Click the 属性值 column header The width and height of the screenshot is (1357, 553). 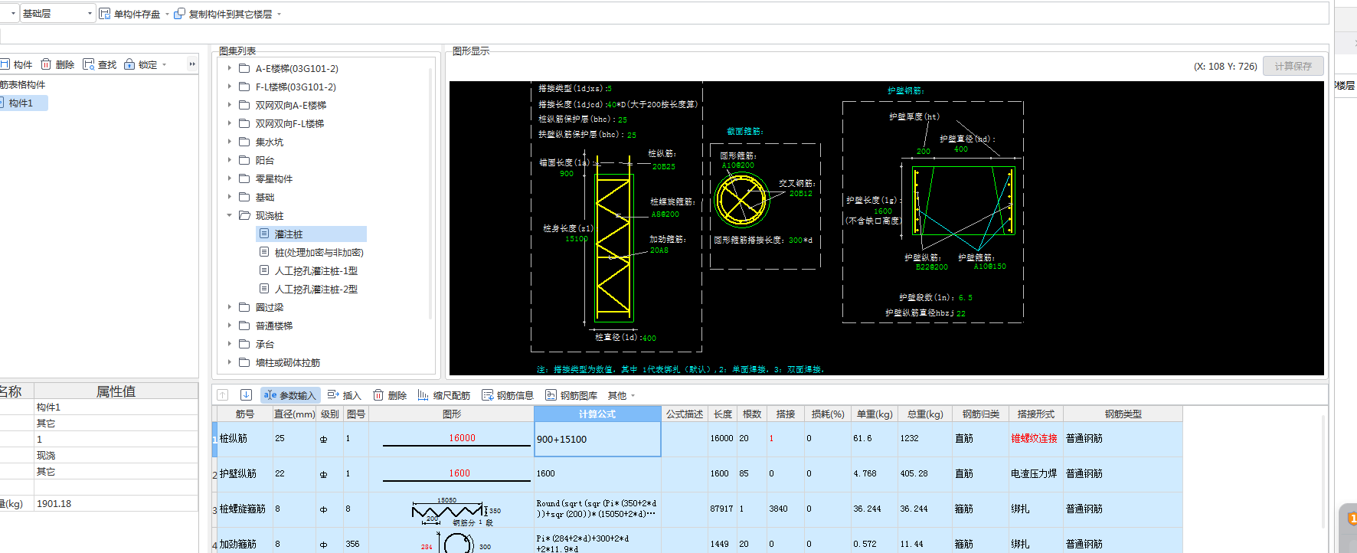116,391
